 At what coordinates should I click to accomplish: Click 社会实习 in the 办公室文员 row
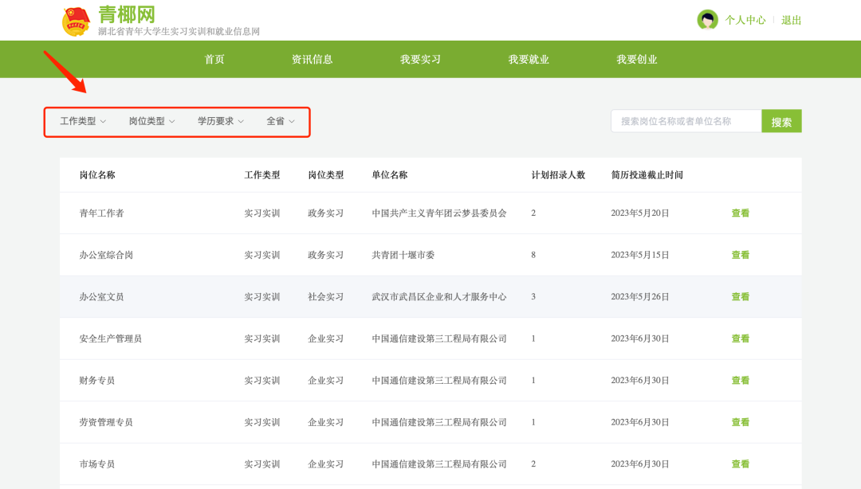pyautogui.click(x=325, y=296)
